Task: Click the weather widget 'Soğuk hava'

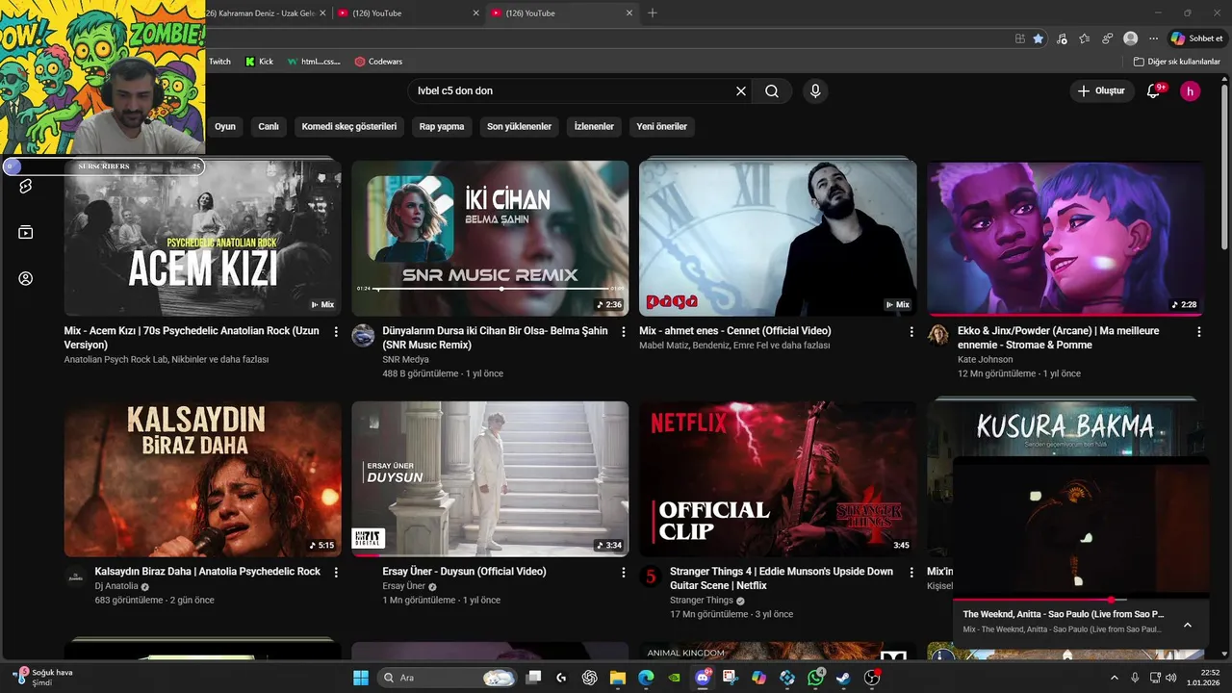Action: 42,678
